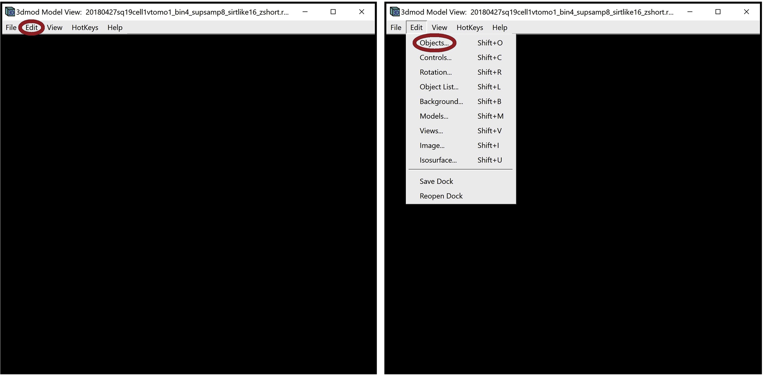Choose Rotation... in the Edit menu

[x=435, y=72]
